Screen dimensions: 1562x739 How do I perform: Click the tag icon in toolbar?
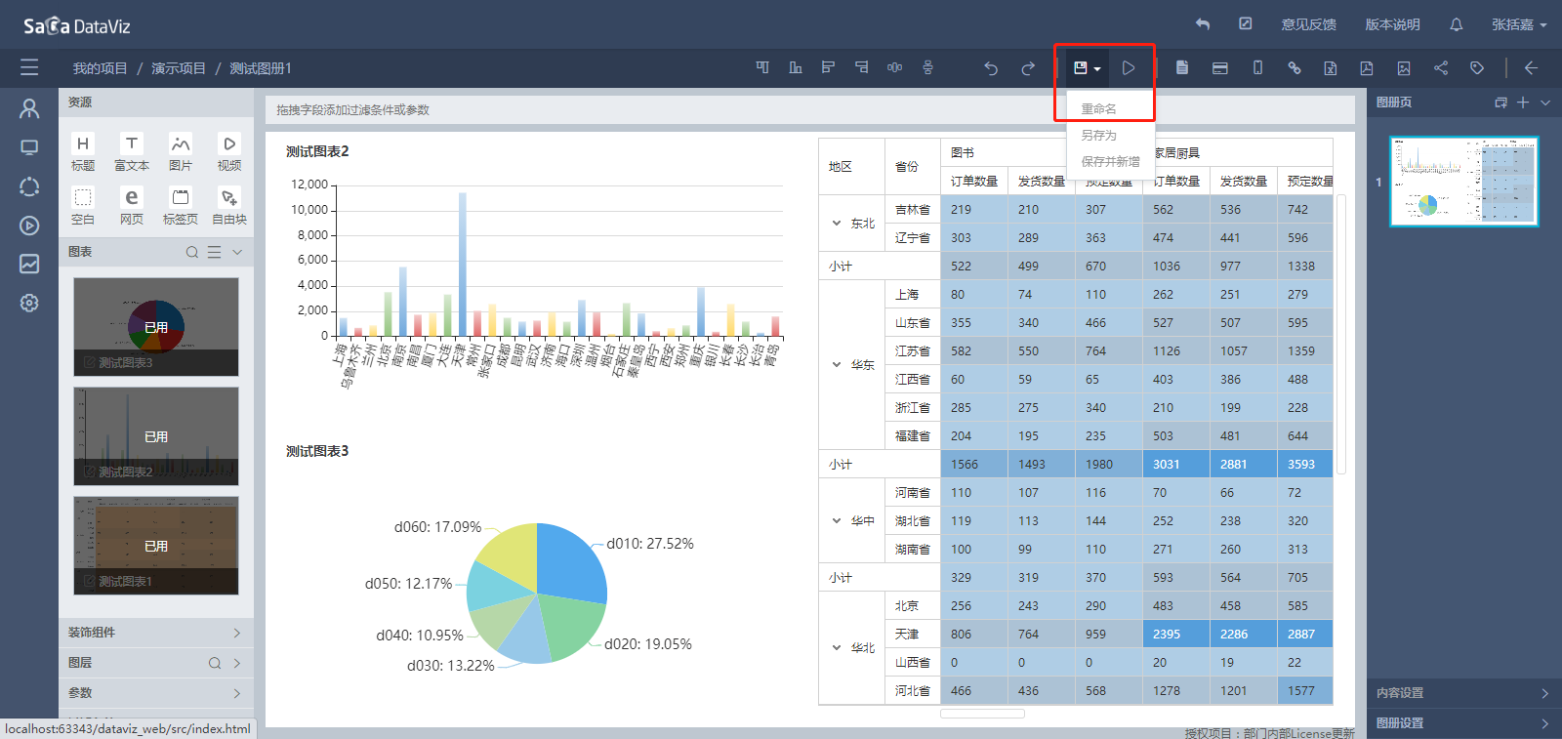coord(1477,68)
